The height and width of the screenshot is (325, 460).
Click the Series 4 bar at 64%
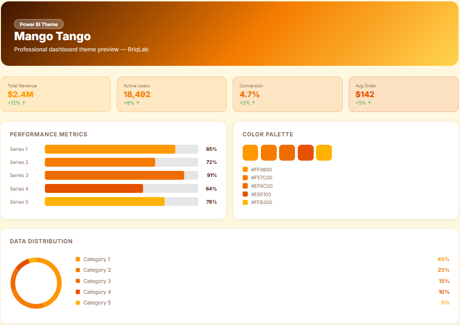pyautogui.click(x=122, y=189)
